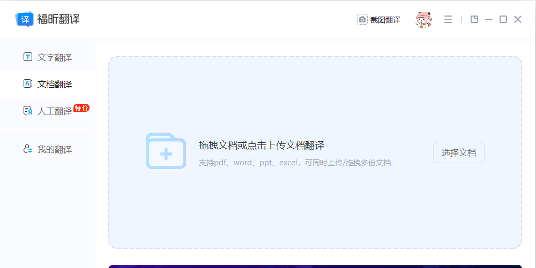Image resolution: width=536 pixels, height=268 pixels.
Task: Click the 文档翻译 document icon
Action: pos(28,83)
